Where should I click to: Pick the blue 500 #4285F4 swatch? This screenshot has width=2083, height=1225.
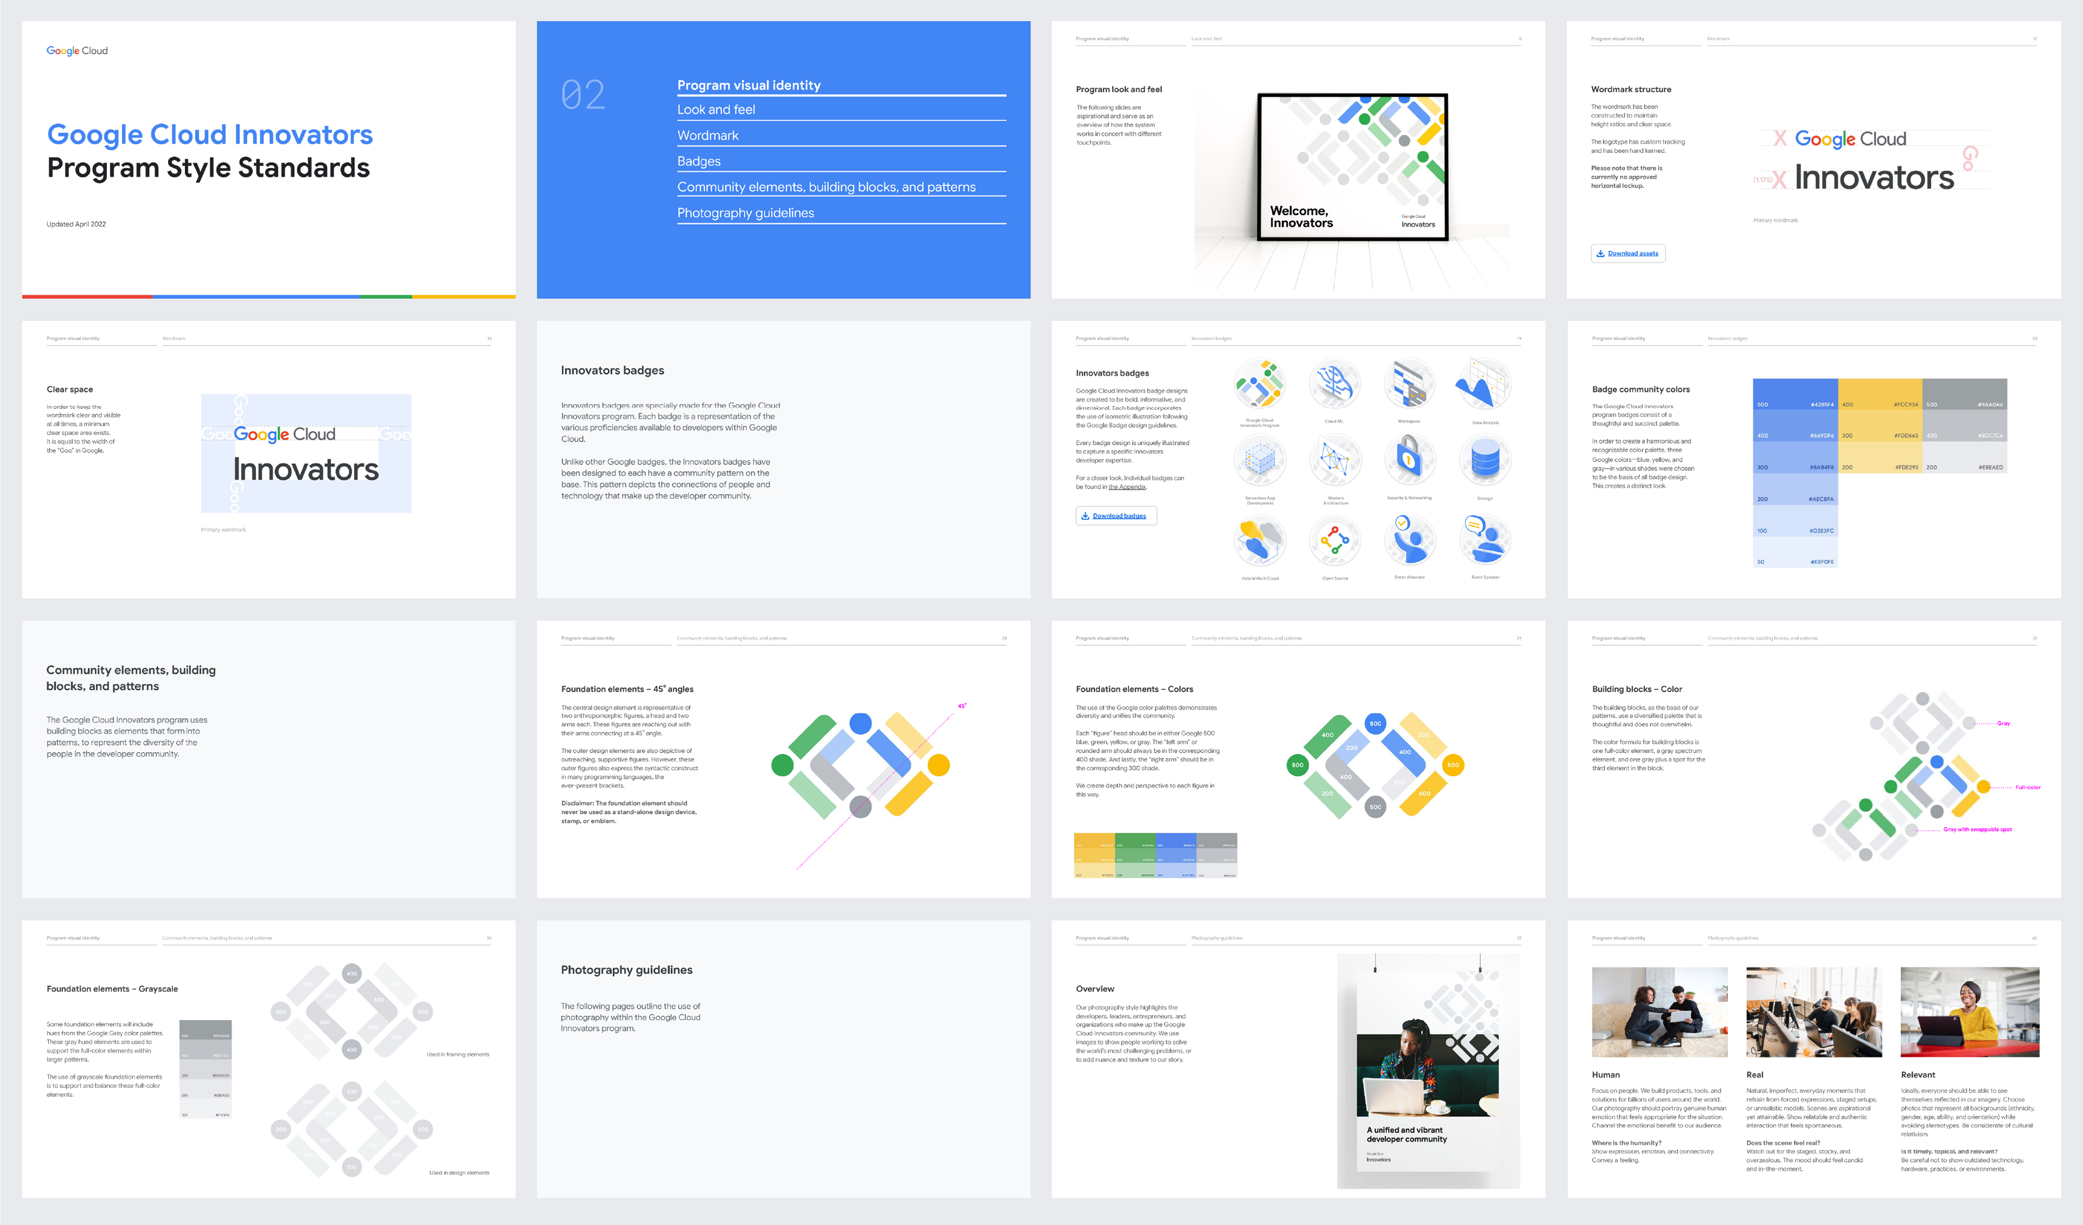coord(1796,394)
